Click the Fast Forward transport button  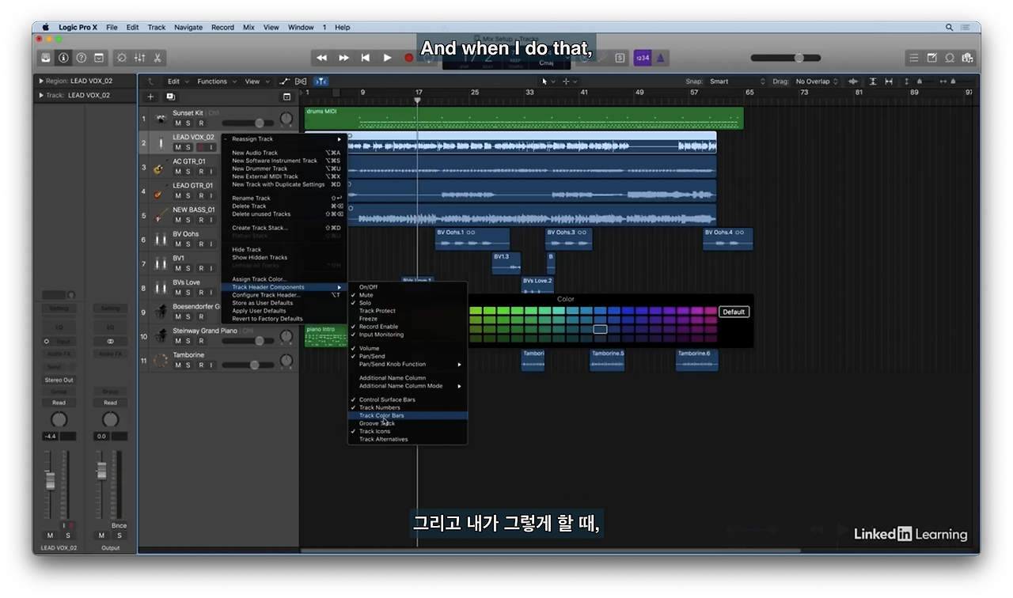(x=343, y=58)
